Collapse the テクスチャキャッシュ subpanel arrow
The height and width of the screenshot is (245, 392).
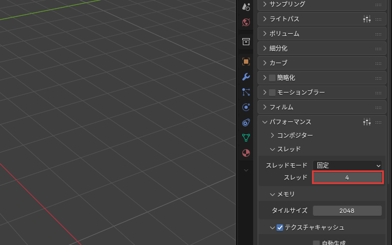(273, 228)
